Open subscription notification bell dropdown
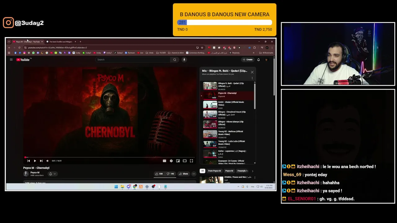 click(52, 174)
